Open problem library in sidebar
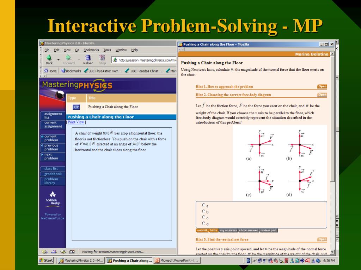This screenshot has height=270, width=361. [53, 181]
